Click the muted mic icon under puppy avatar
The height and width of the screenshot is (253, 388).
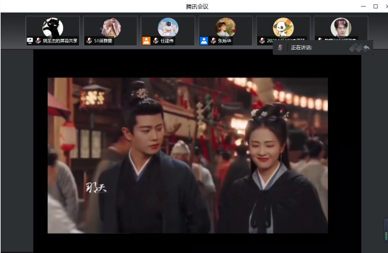(262, 41)
